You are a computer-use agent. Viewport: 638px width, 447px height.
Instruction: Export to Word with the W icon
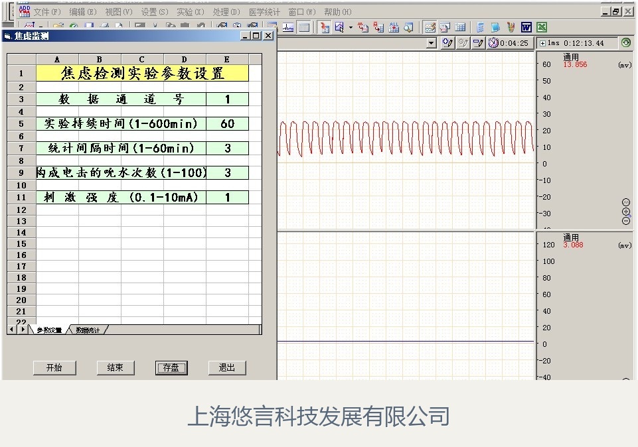pos(526,28)
